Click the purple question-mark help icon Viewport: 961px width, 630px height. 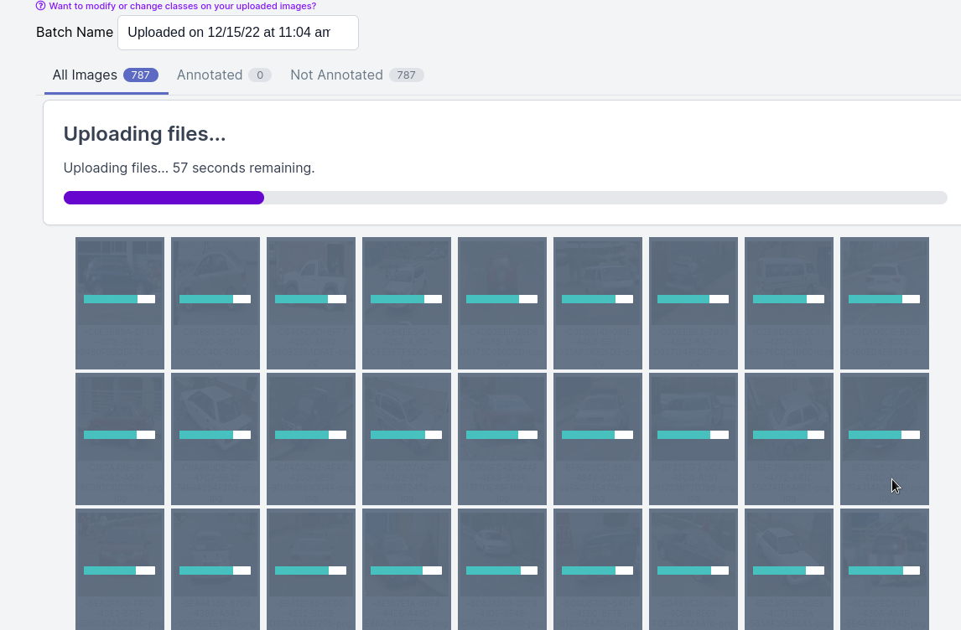pyautogui.click(x=40, y=6)
